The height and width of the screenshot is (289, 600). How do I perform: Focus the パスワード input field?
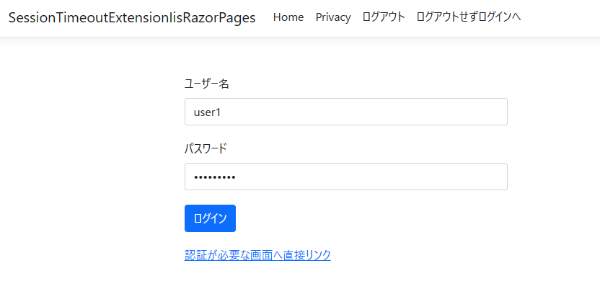tap(346, 177)
